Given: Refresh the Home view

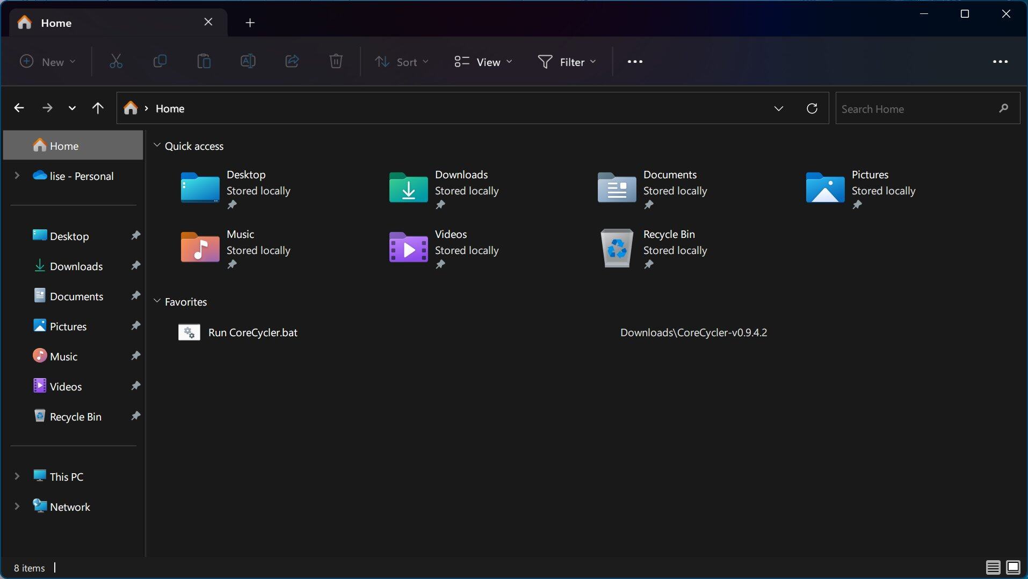Looking at the screenshot, I should 812,108.
